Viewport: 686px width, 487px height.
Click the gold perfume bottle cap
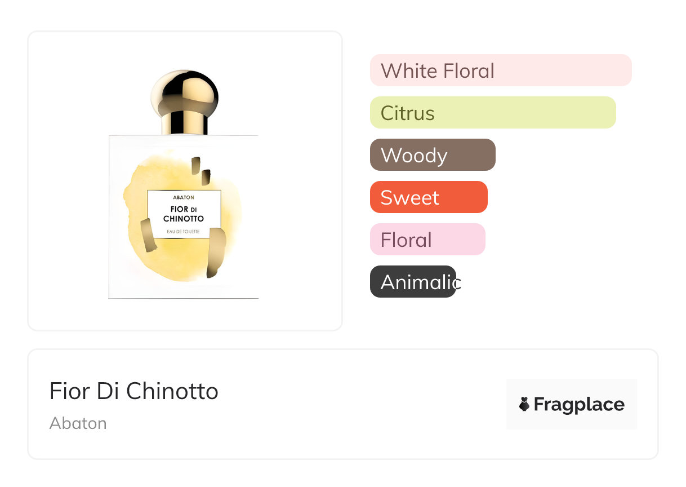(x=184, y=90)
